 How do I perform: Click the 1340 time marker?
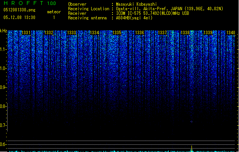[x=231, y=33]
